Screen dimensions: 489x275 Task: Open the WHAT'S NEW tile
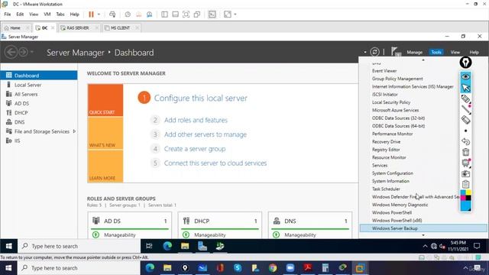[105, 133]
